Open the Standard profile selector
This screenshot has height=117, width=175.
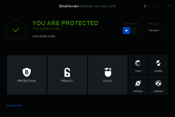pyautogui.click(x=154, y=31)
